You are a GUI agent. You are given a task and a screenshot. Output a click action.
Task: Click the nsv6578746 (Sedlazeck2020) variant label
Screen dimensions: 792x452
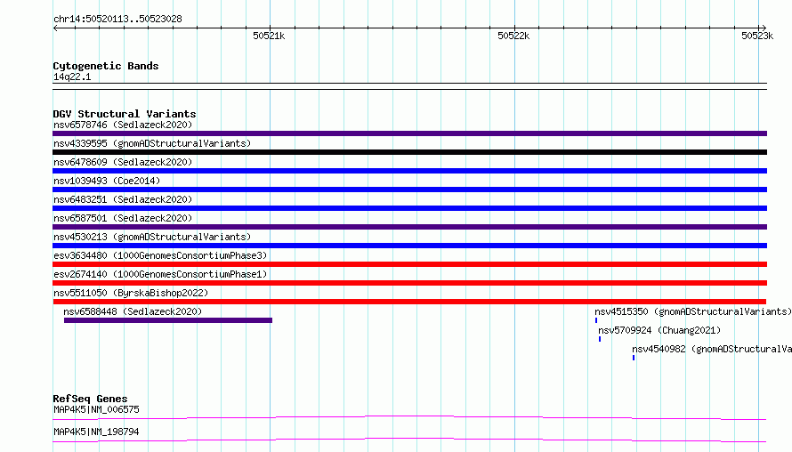click(x=123, y=125)
